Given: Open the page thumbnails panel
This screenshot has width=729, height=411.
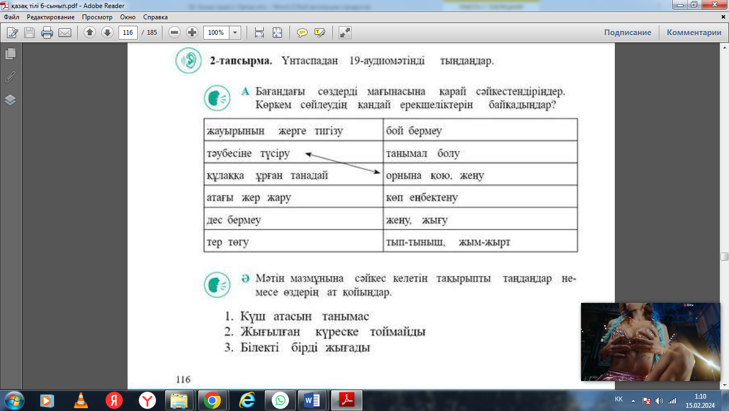Looking at the screenshot, I should [x=10, y=54].
